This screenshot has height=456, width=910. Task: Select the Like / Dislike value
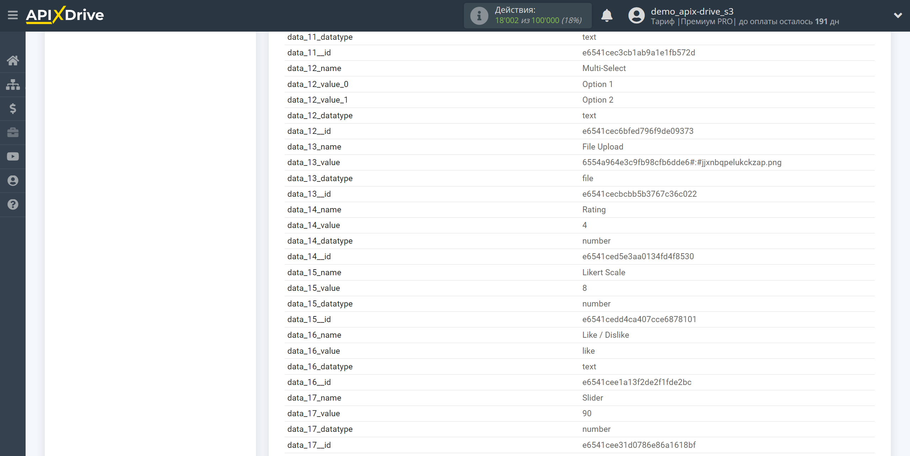pyautogui.click(x=605, y=335)
